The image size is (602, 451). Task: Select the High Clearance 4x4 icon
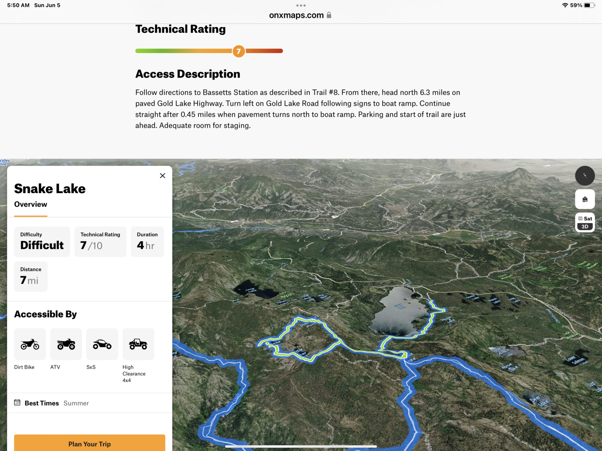[138, 344]
